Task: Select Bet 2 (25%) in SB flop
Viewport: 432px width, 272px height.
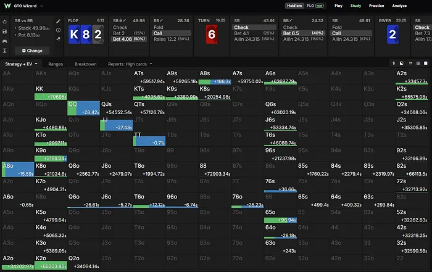Action: tap(129, 33)
